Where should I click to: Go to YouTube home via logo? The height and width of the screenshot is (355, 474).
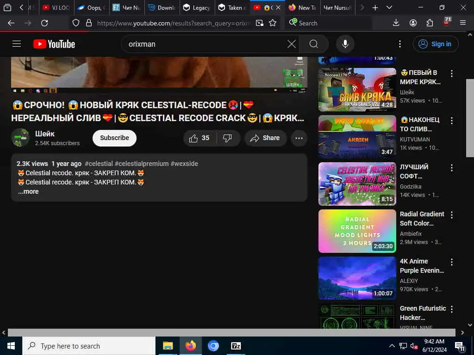tap(54, 44)
